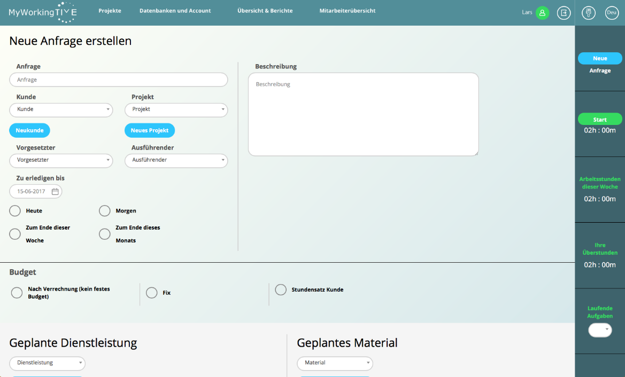
Task: Click Arbeitsstunden dieser Woche label
Action: click(x=600, y=183)
